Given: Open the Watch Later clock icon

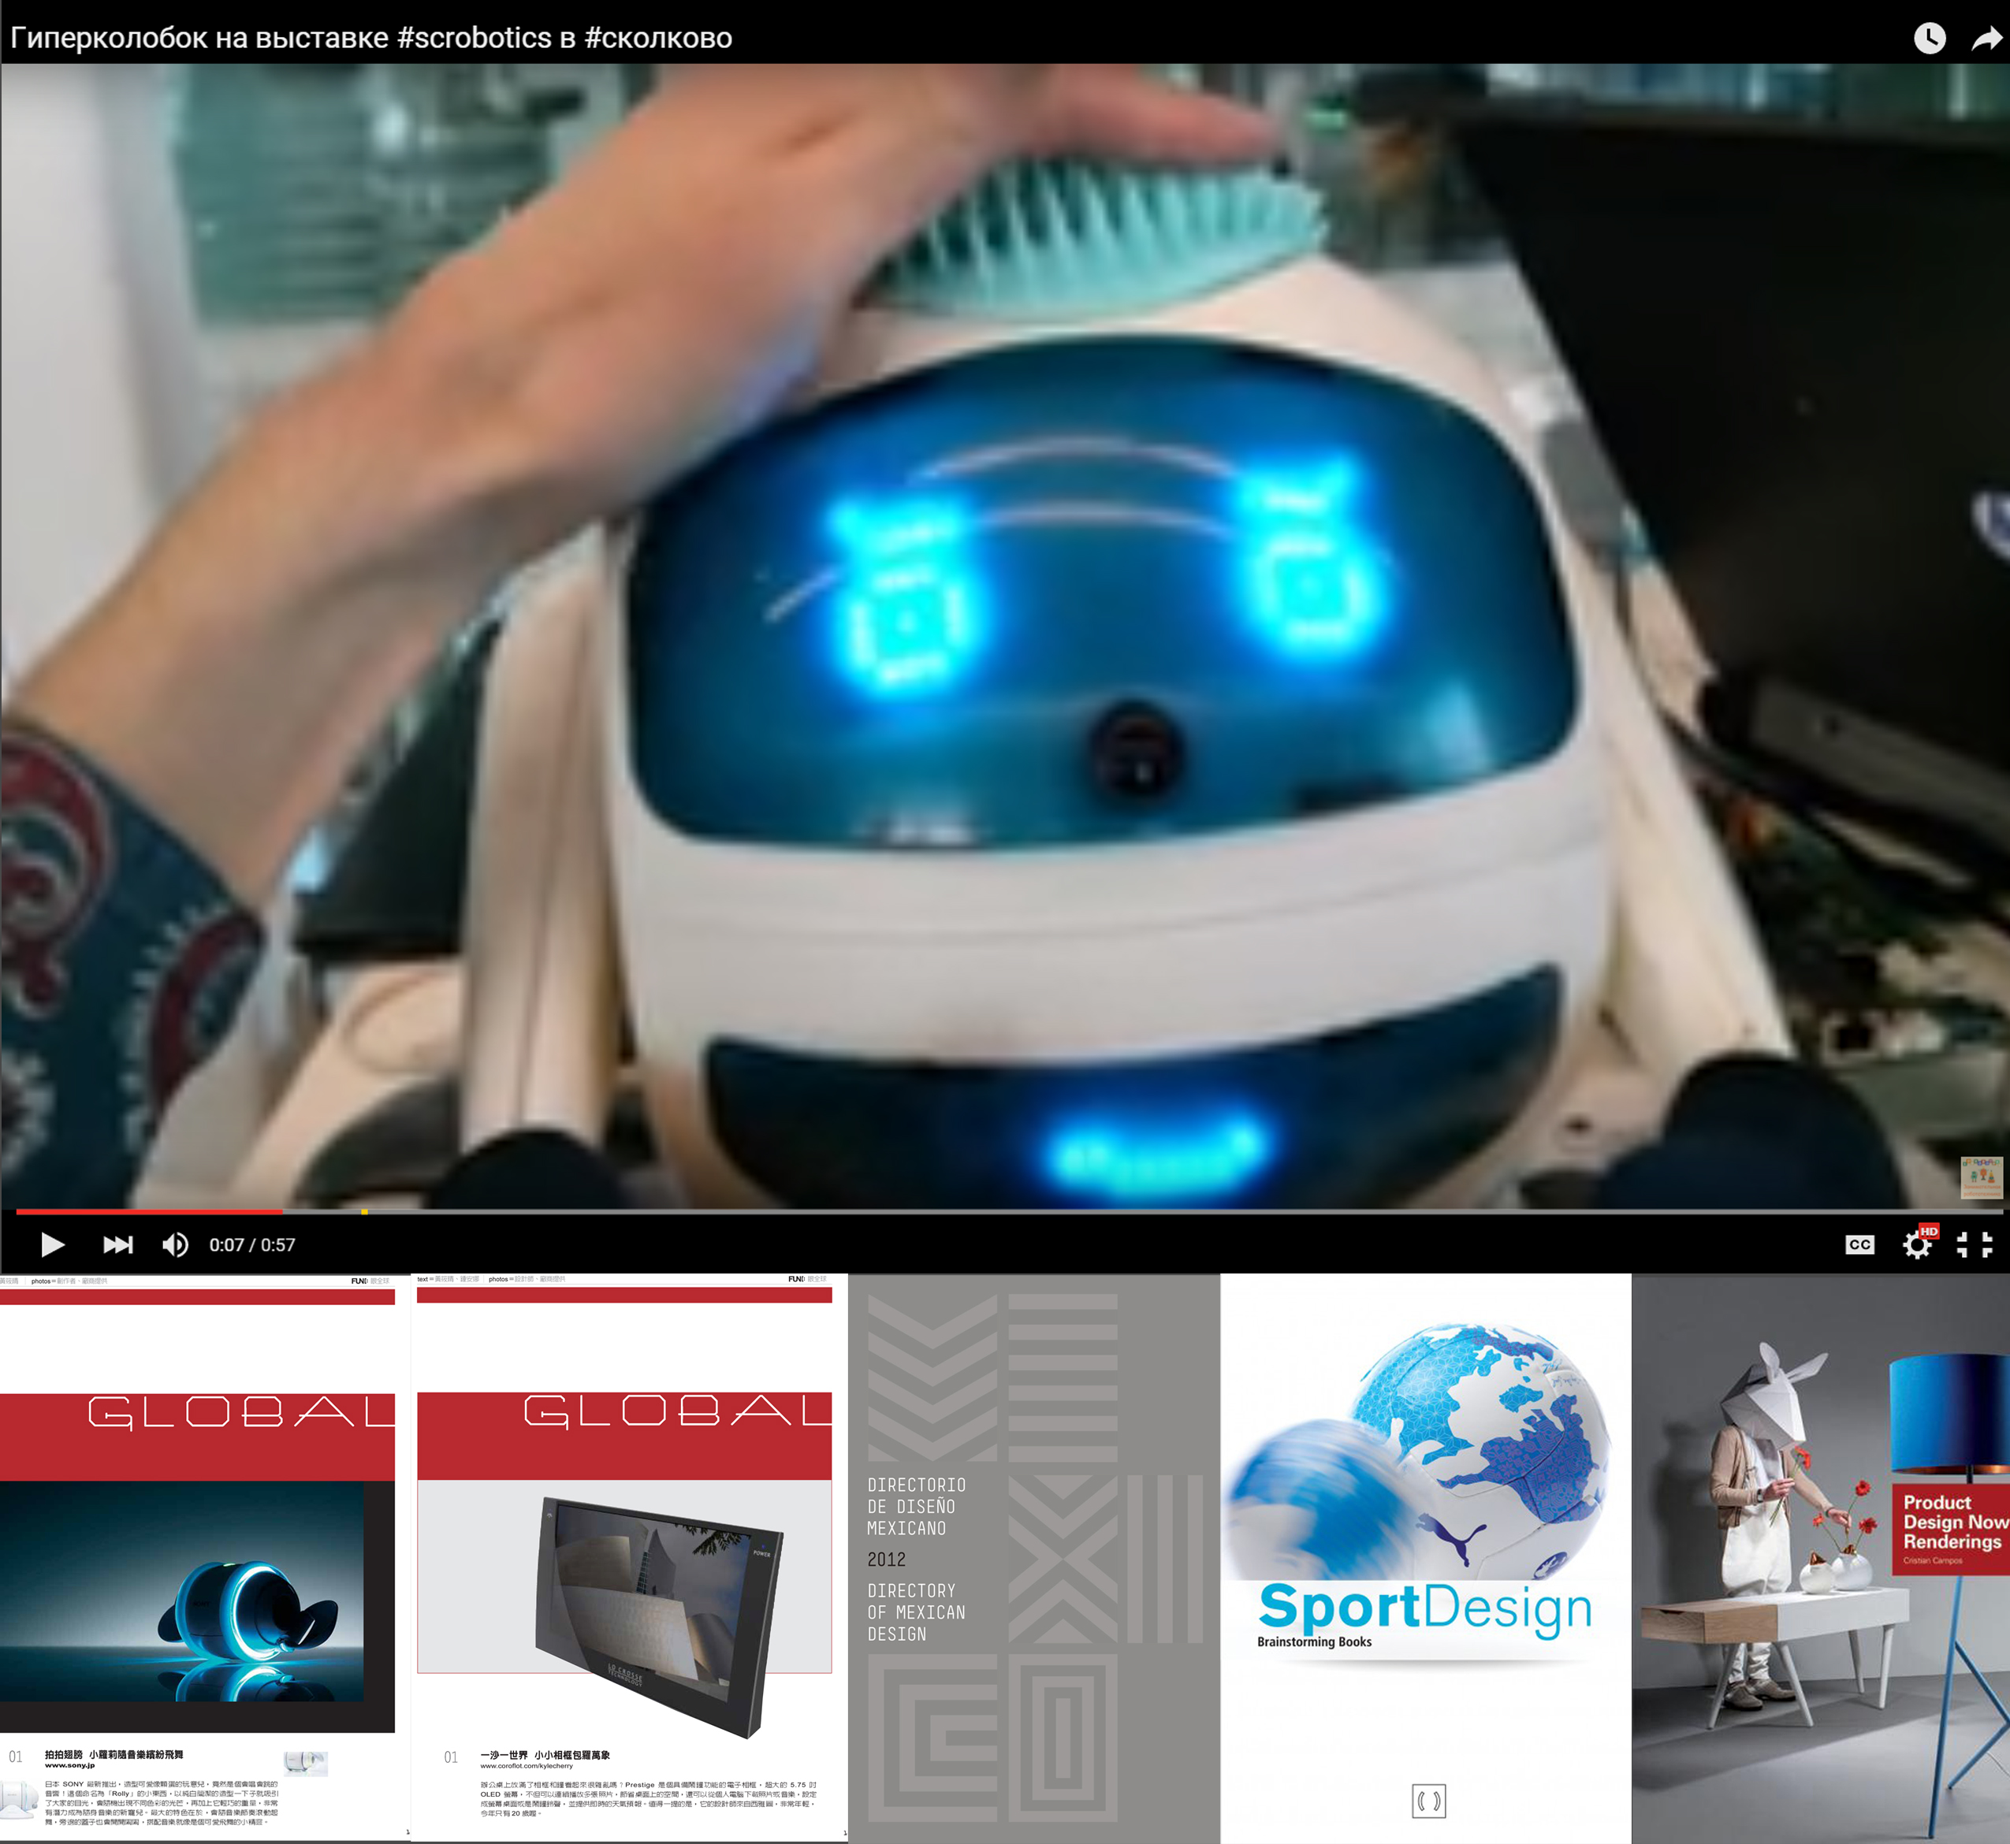Looking at the screenshot, I should [x=1929, y=38].
